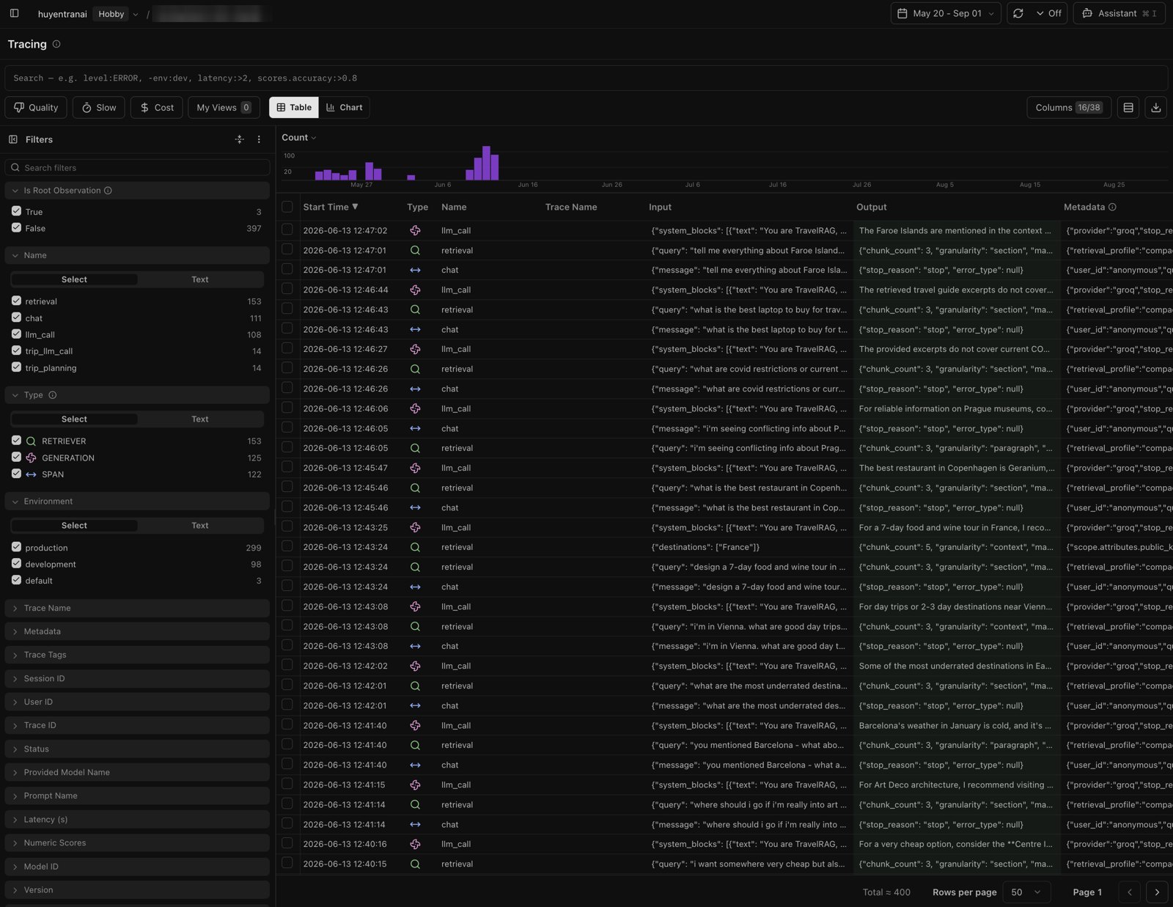
Task: Open the Rows per page dropdown
Action: [1026, 892]
